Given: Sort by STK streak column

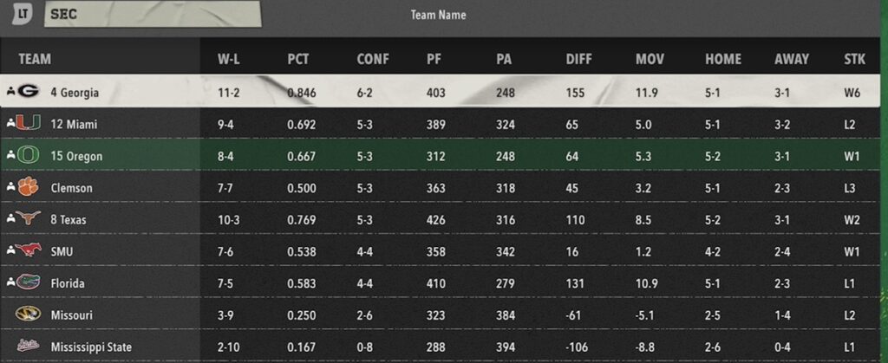Looking at the screenshot, I should (x=854, y=60).
